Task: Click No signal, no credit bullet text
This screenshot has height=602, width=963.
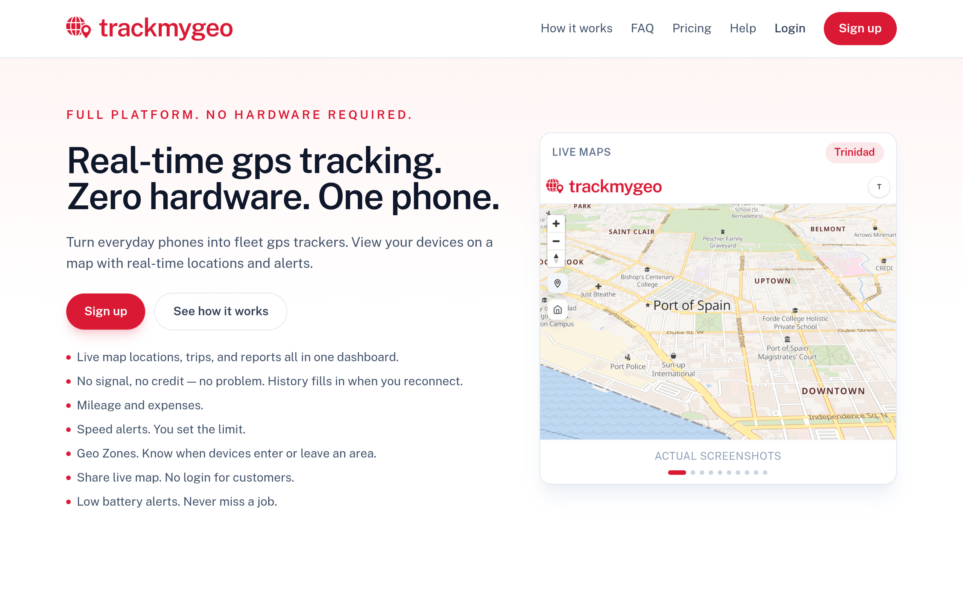Action: pyautogui.click(x=269, y=381)
